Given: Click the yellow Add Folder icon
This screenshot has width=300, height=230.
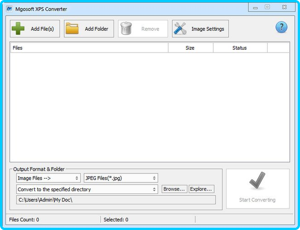Looking at the screenshot, I should (72, 29).
